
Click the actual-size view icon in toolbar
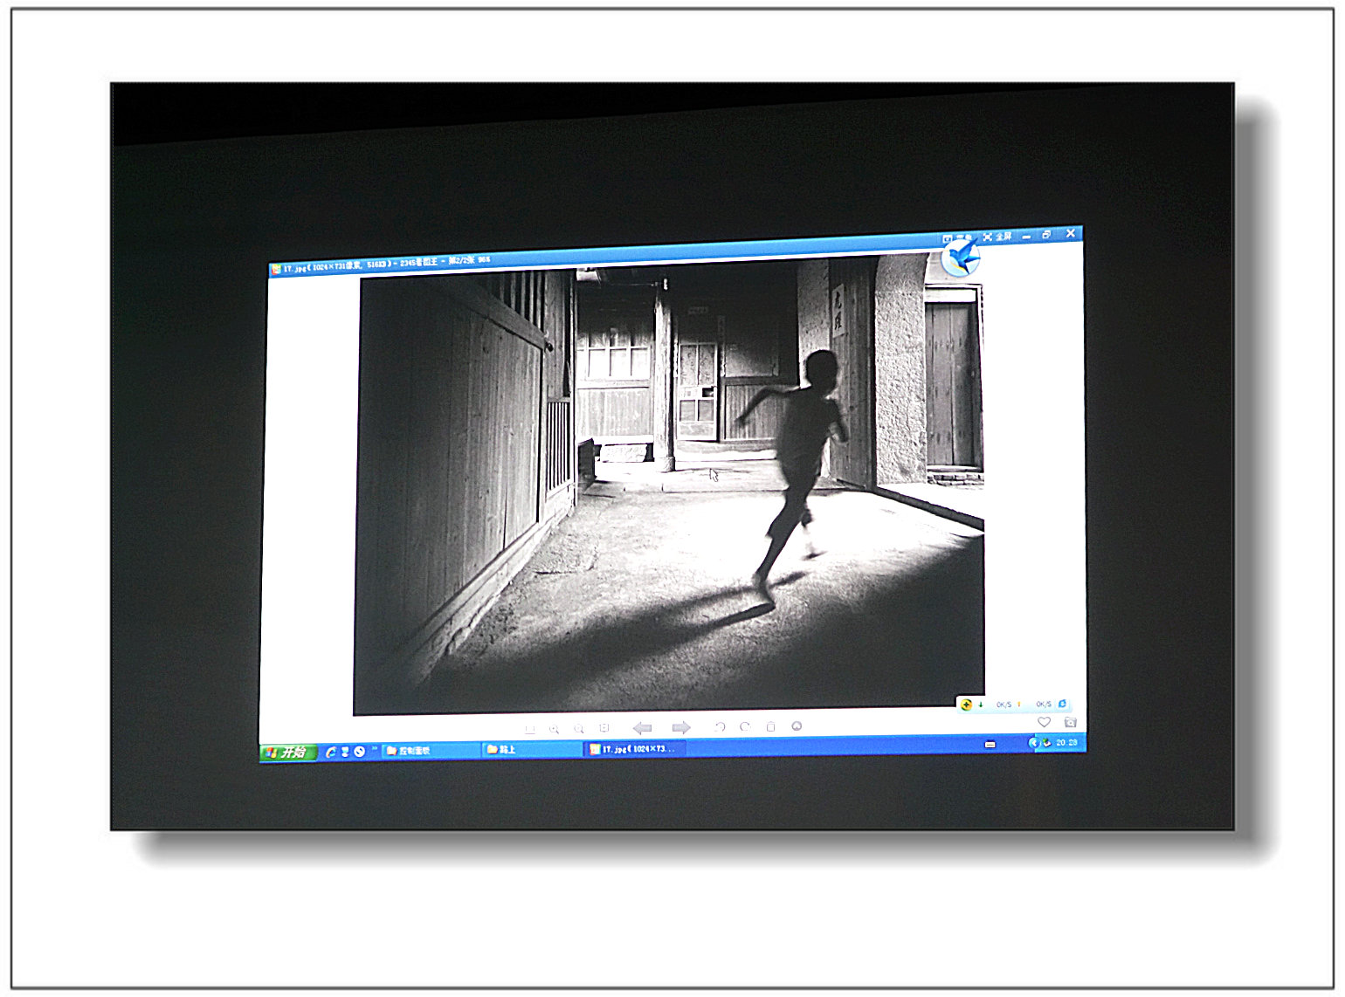(604, 728)
